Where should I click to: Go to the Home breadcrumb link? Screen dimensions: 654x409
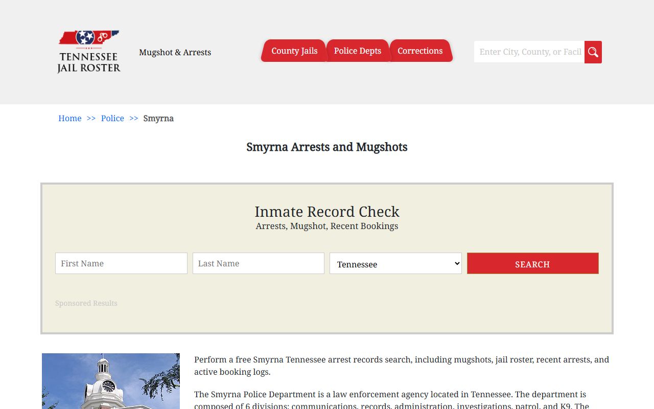70,118
